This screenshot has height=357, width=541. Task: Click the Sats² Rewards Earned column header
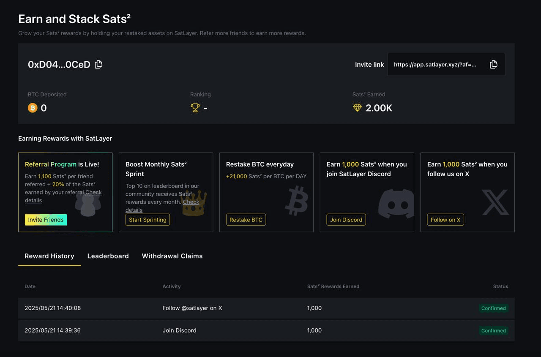[333, 286]
